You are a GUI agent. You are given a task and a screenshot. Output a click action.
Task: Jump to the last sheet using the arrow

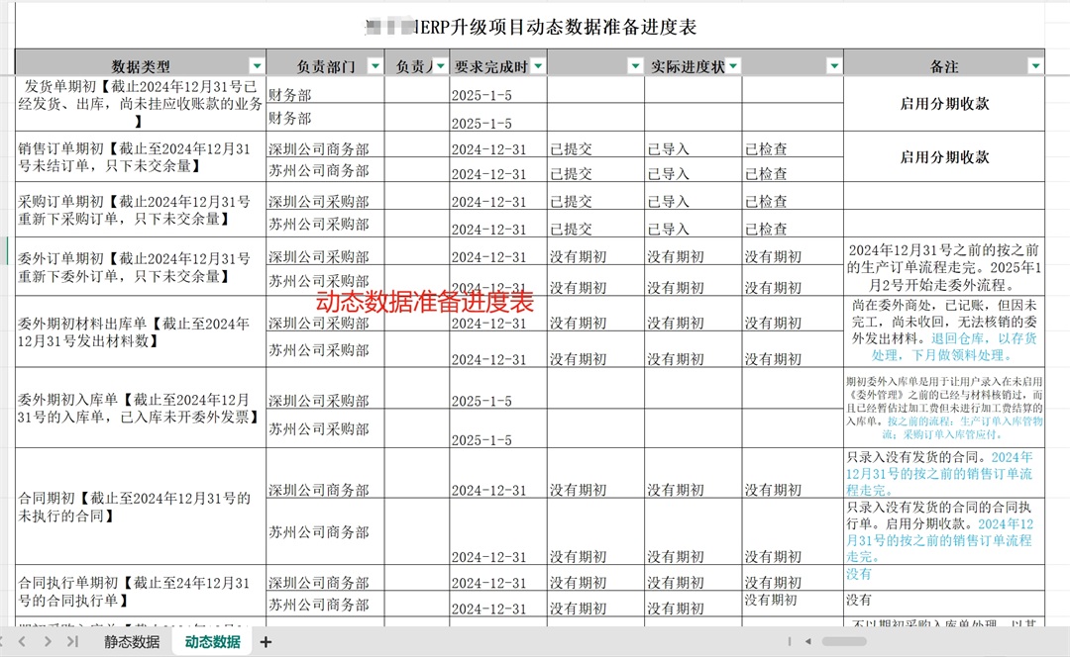tap(71, 642)
